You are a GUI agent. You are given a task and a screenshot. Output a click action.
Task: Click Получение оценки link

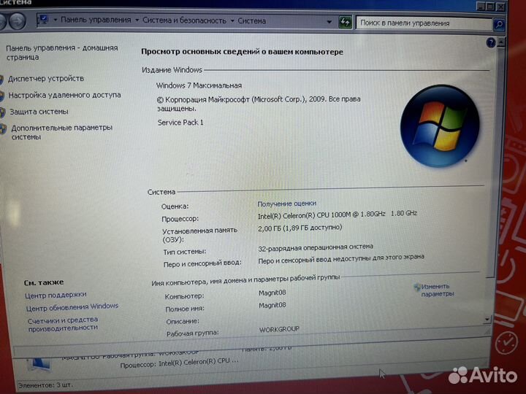(x=286, y=204)
